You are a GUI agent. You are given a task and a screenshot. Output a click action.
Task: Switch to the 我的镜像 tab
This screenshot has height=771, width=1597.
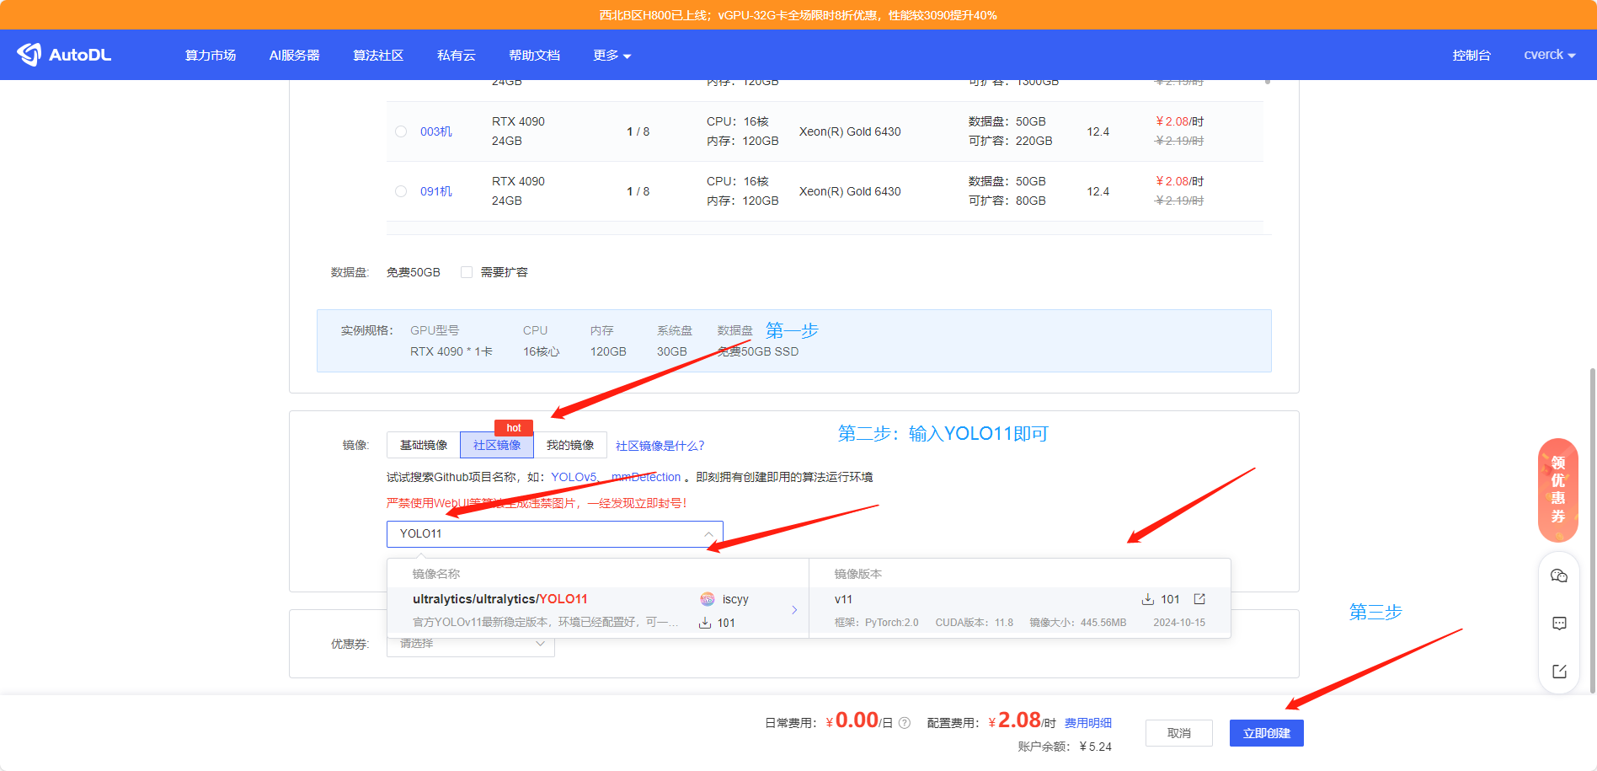point(570,445)
